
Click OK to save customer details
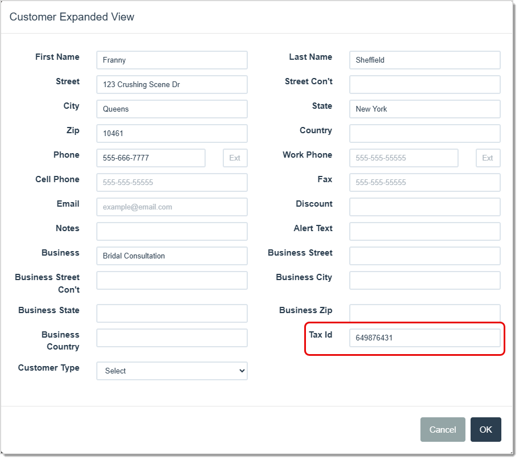pos(485,430)
